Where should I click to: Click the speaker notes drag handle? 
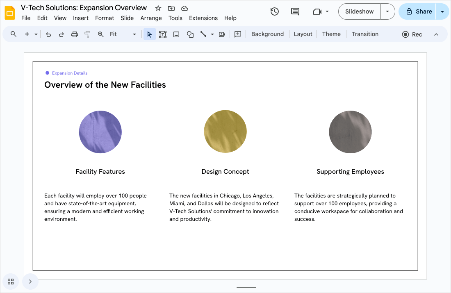coord(246,287)
